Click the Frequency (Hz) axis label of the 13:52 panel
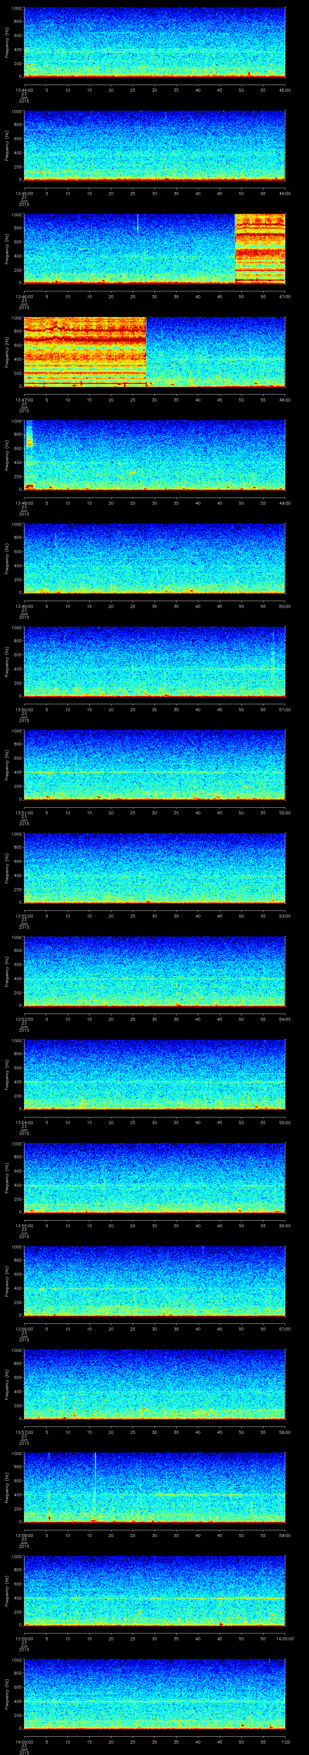This screenshot has width=309, height=1755. 7,868
